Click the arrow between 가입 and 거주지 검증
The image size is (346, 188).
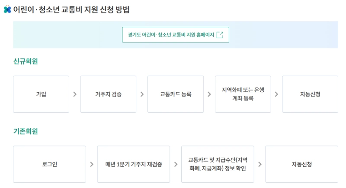pos(75,94)
